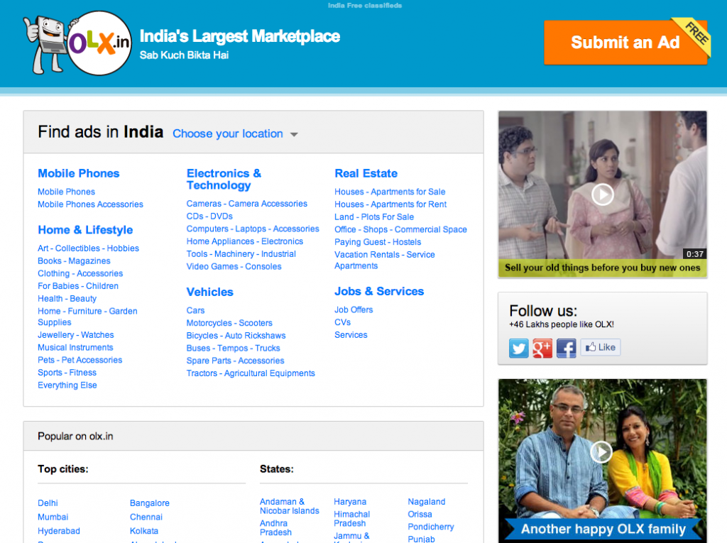Open Tractors - Agricultural Equipments link
This screenshot has height=543, width=727.
251,373
